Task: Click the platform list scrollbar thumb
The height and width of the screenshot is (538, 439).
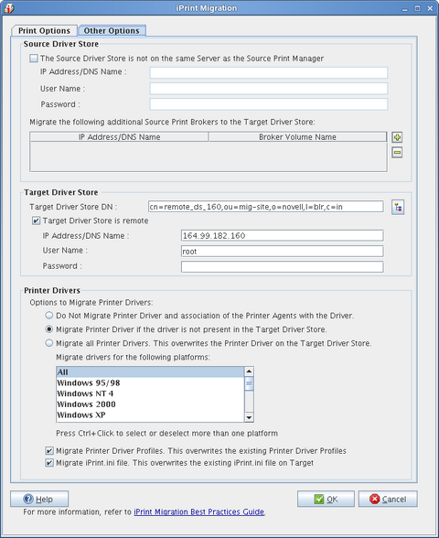Action: (x=249, y=383)
